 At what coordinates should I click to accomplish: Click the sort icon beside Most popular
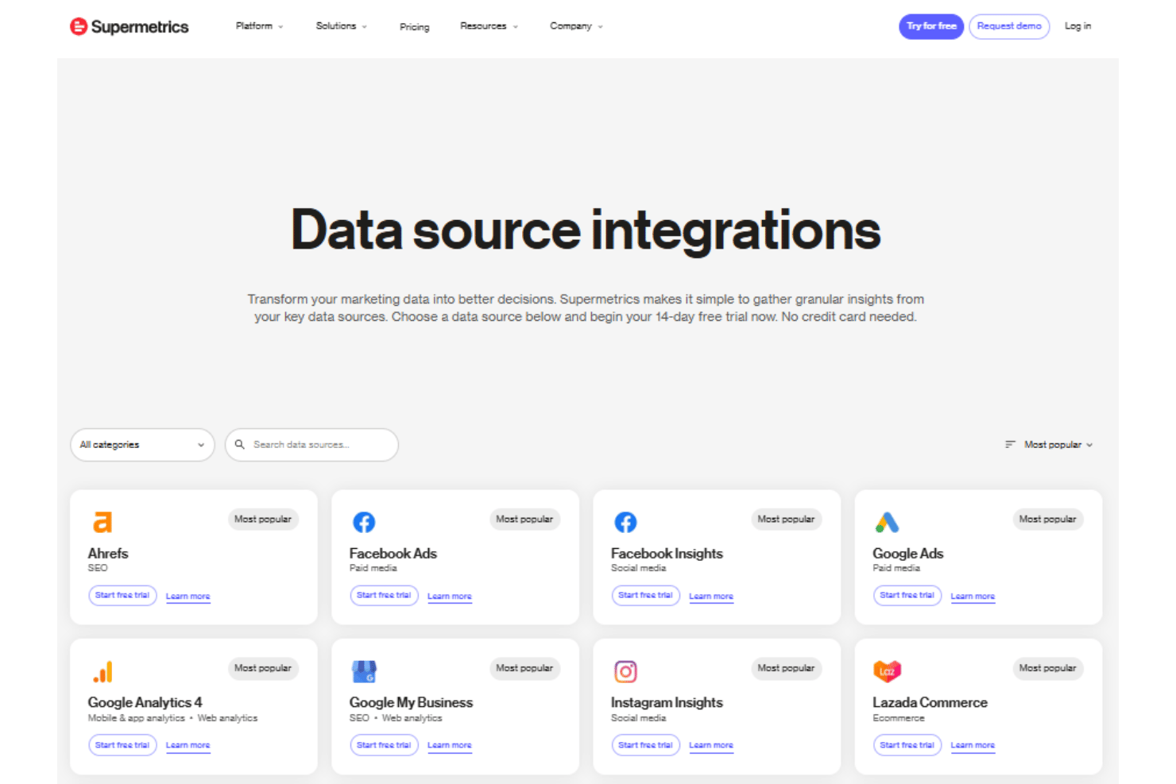pos(1010,445)
